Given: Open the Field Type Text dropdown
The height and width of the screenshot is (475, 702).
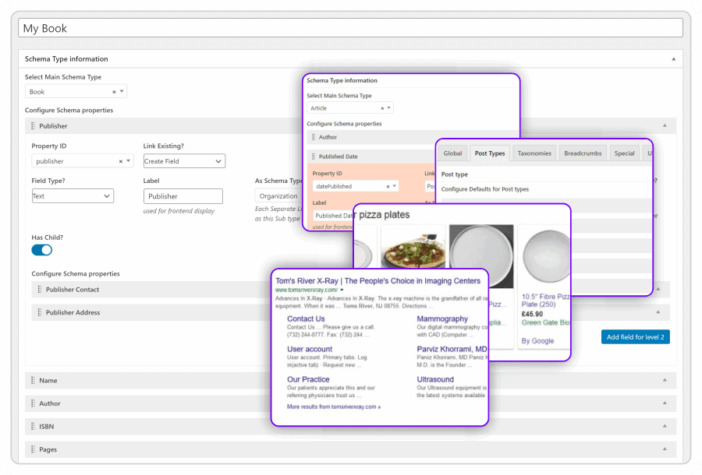Looking at the screenshot, I should [73, 195].
